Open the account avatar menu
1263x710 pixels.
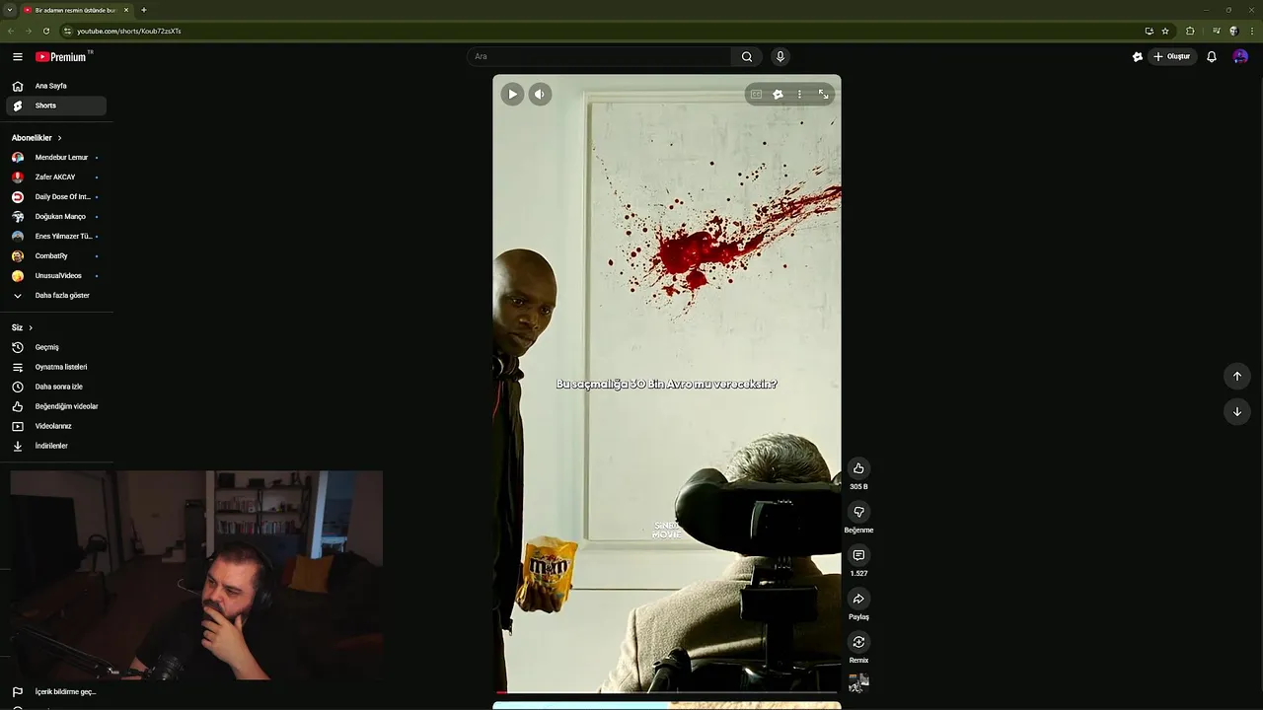(1240, 56)
